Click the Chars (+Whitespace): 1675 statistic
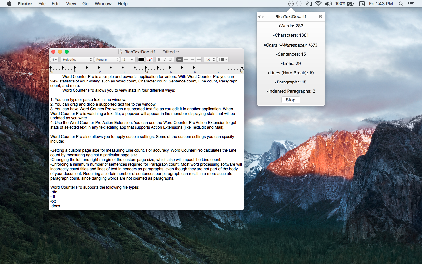Viewport: 422px width, 264px height. point(291,45)
